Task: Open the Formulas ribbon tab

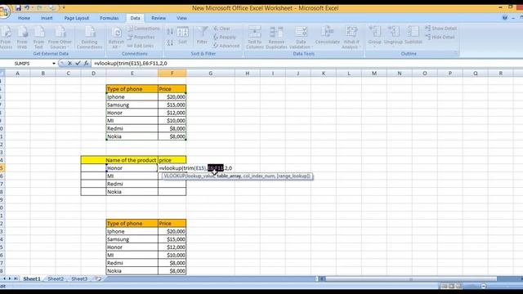Action: (x=110, y=18)
